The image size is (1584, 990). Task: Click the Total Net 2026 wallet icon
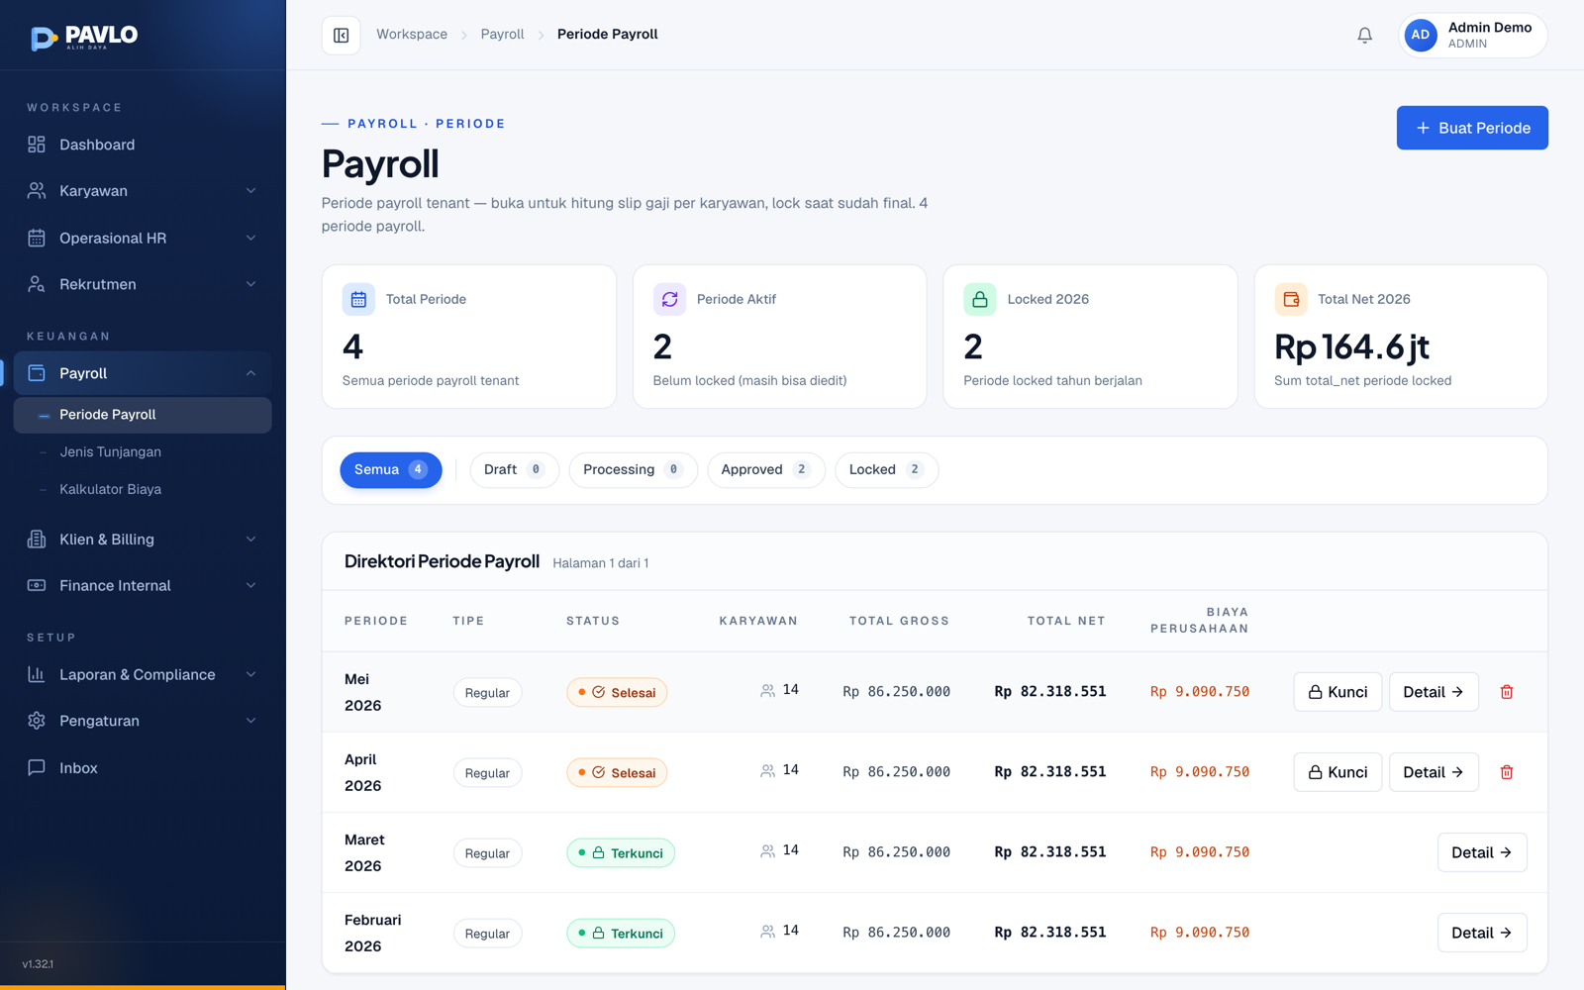(1291, 299)
